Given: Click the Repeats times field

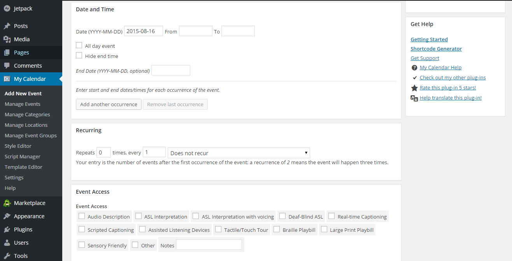Looking at the screenshot, I should coord(103,152).
